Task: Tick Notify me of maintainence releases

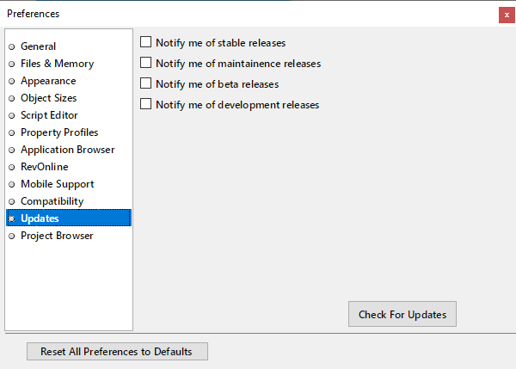Action: click(146, 63)
